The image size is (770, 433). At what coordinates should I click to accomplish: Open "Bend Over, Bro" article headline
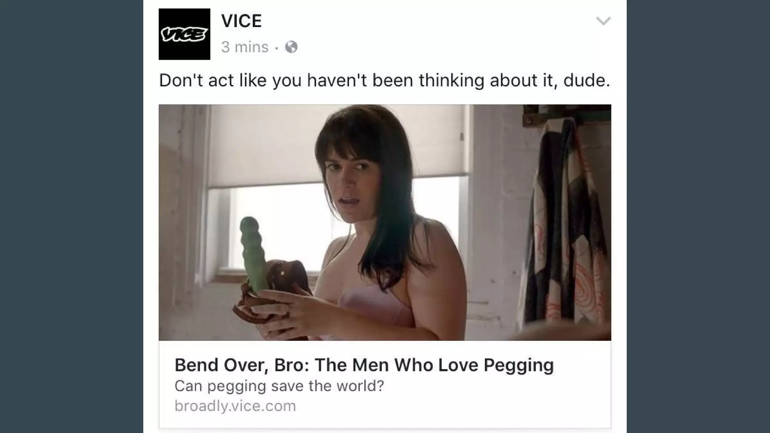[x=364, y=365]
